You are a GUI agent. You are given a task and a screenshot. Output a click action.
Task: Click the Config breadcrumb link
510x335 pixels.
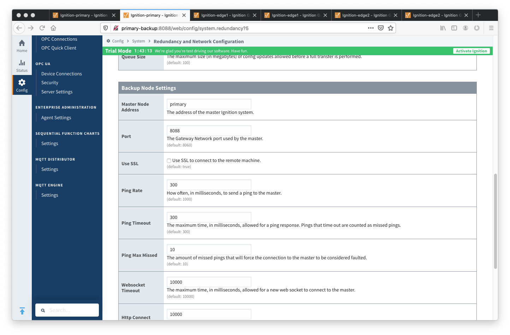pos(118,41)
